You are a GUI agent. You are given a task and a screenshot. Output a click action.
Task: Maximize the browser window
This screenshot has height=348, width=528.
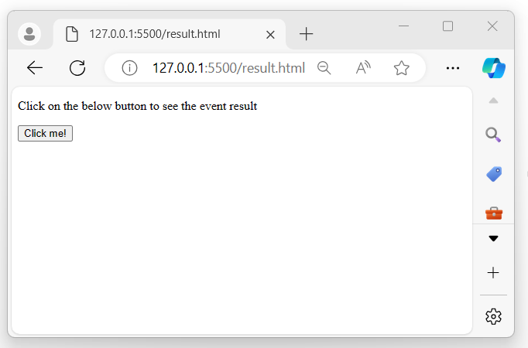click(447, 26)
